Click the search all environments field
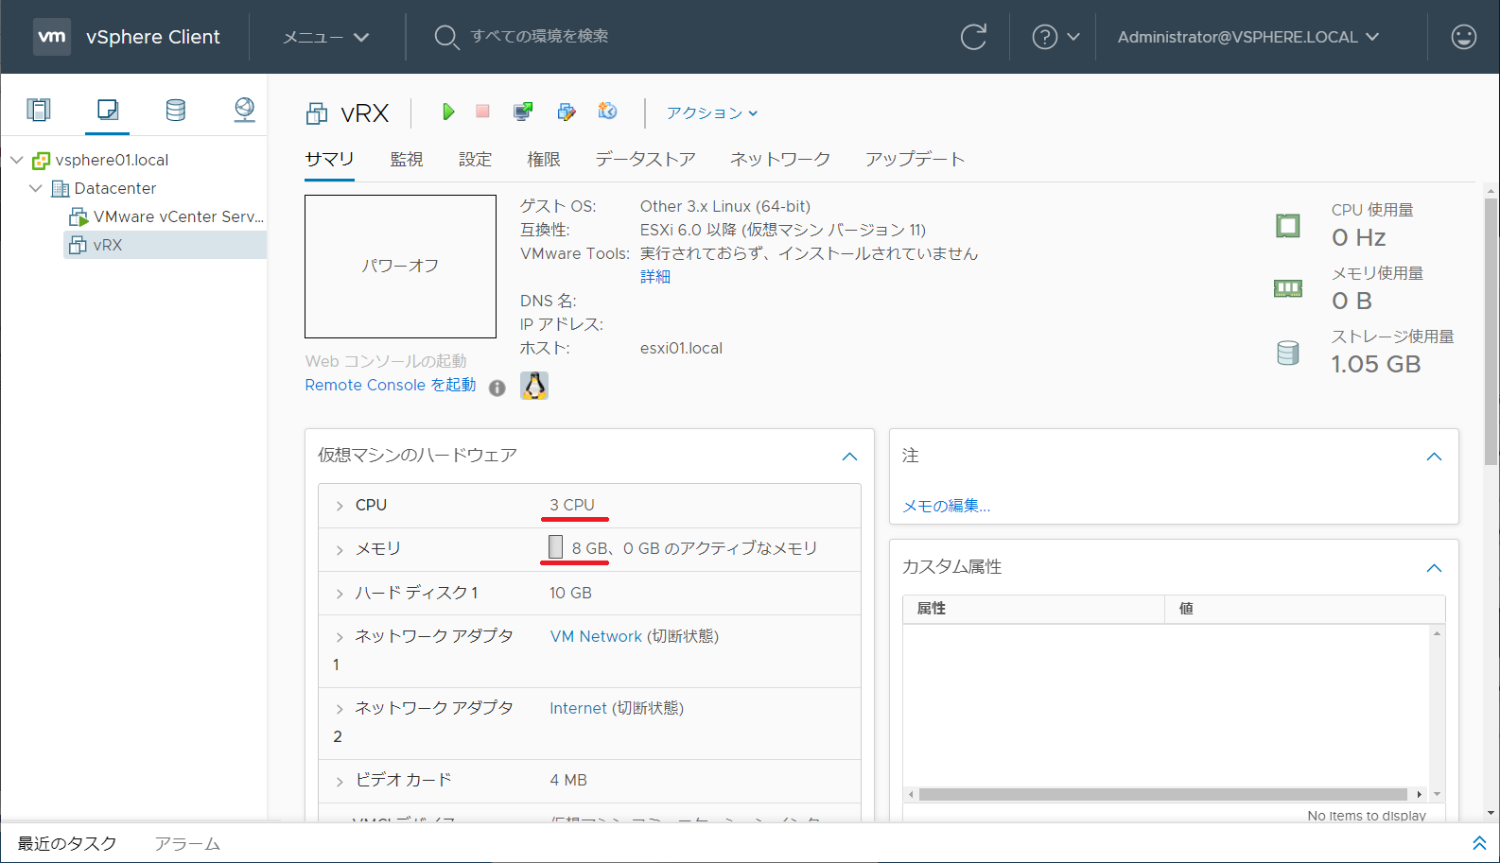Screen dimensions: 1500x863 (x=540, y=36)
